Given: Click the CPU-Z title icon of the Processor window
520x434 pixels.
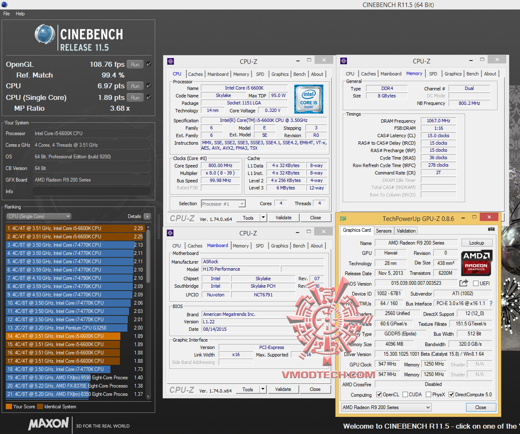Looking at the screenshot, I should (x=170, y=61).
